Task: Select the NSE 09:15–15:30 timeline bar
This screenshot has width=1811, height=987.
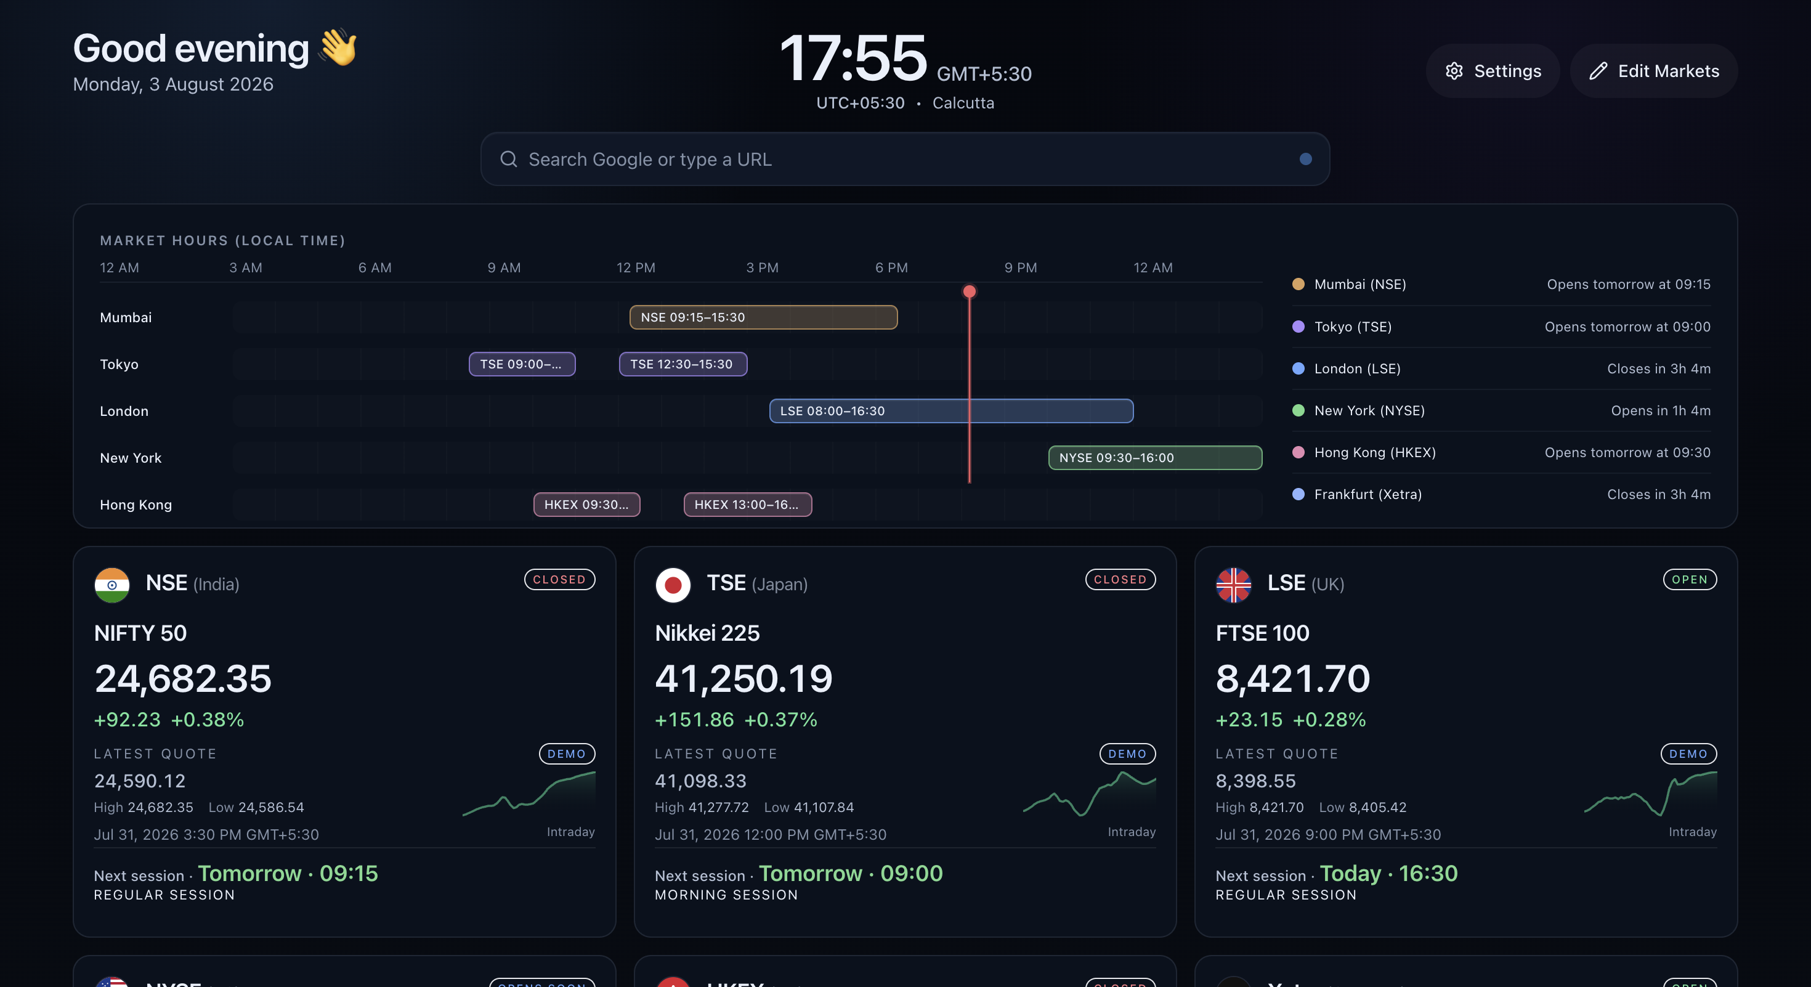Action: coord(763,318)
